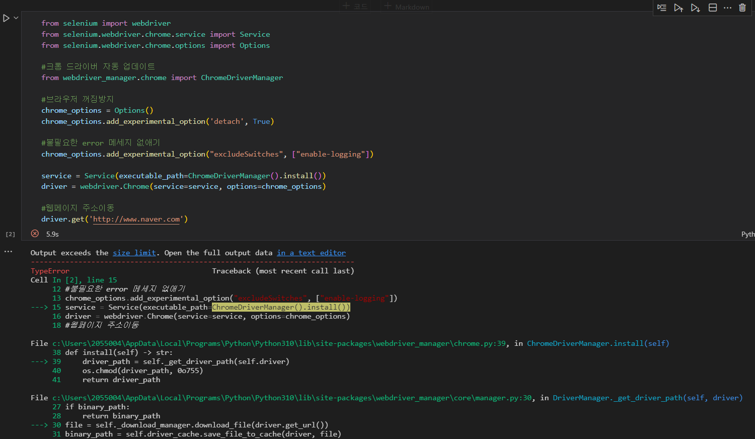Open the 'size limit' settings link
The height and width of the screenshot is (439, 755).
134,253
